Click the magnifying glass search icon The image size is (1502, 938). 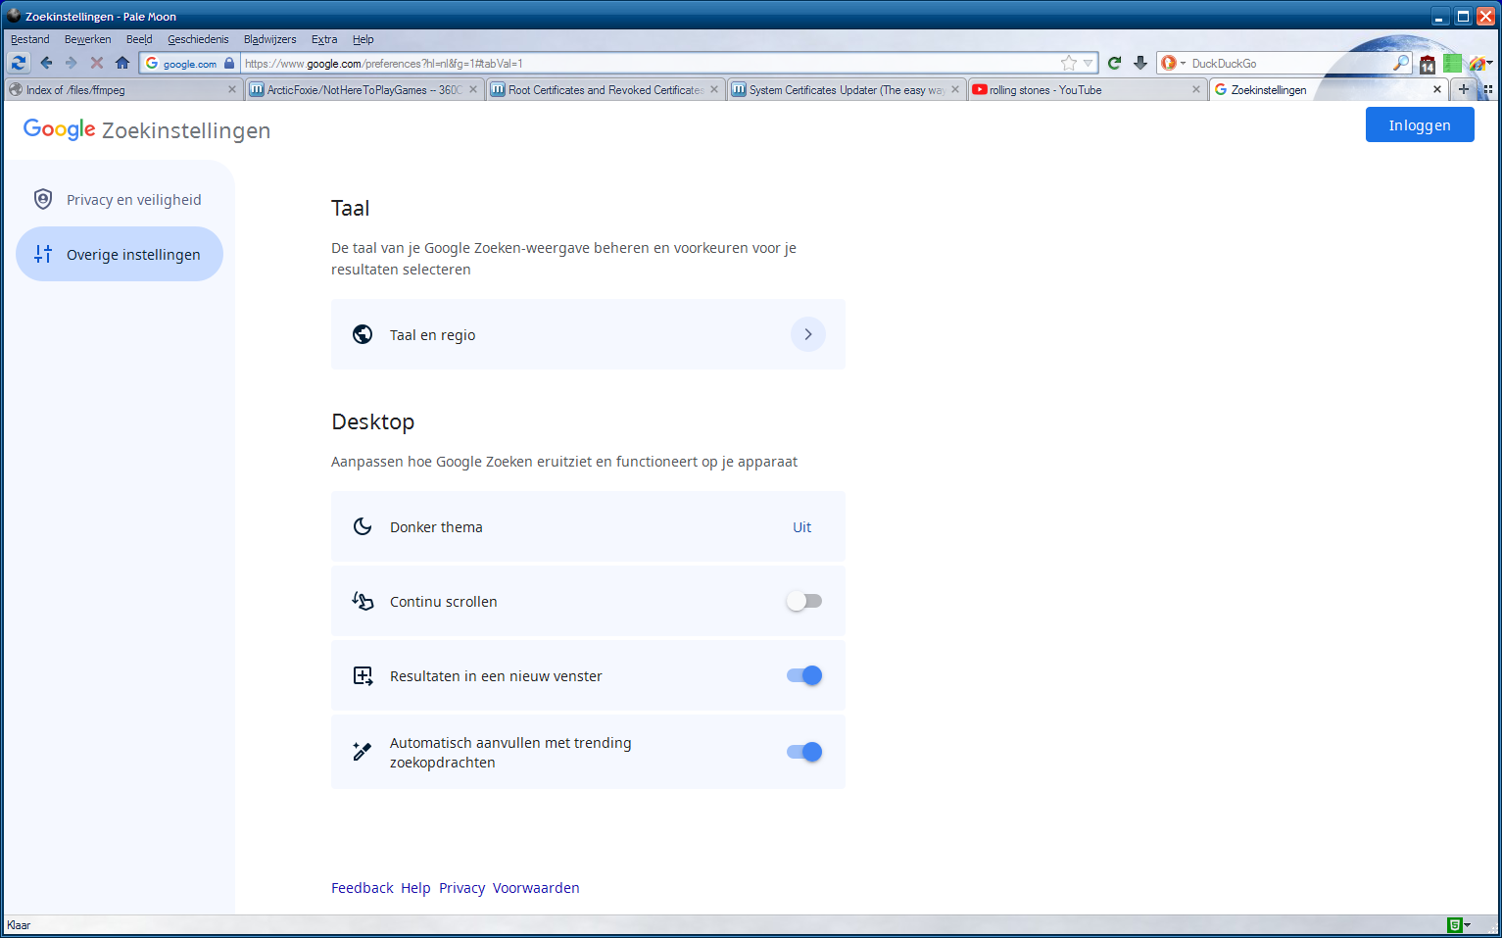pyautogui.click(x=1401, y=63)
